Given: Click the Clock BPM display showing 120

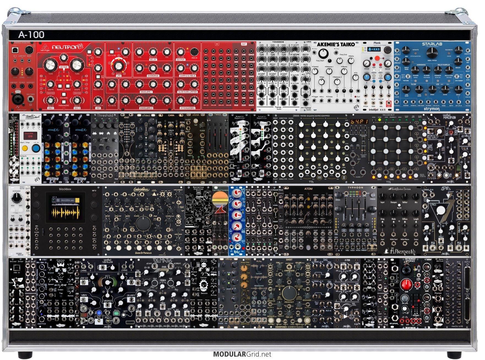Looking at the screenshot, I should (x=30, y=136).
